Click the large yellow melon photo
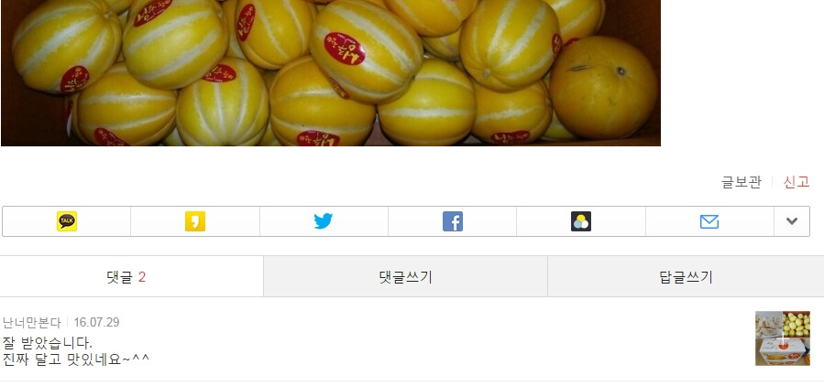Image resolution: width=824 pixels, height=386 pixels. pos(331,73)
